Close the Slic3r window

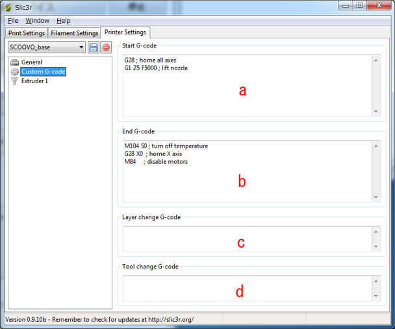[x=379, y=6]
